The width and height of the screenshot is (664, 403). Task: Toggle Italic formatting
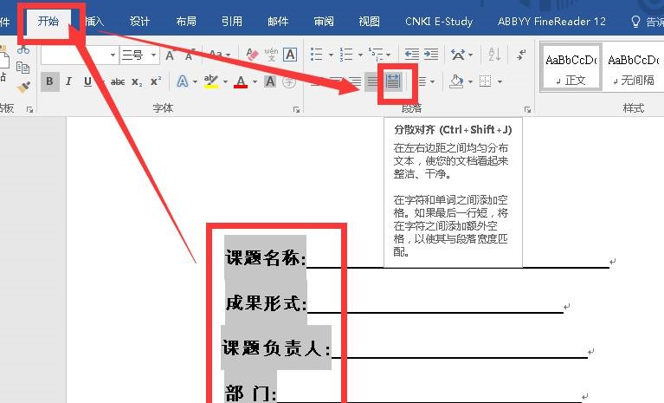pyautogui.click(x=68, y=81)
